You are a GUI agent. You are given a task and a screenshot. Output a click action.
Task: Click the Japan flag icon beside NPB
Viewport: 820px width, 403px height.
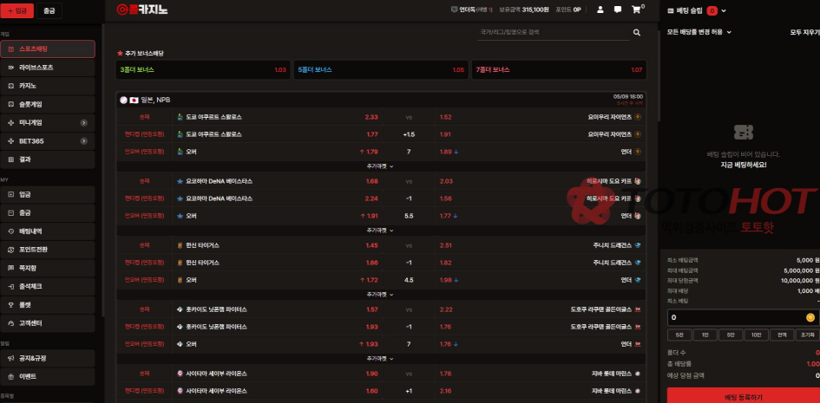point(134,100)
